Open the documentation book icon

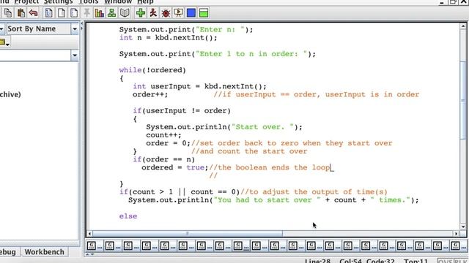click(x=125, y=13)
